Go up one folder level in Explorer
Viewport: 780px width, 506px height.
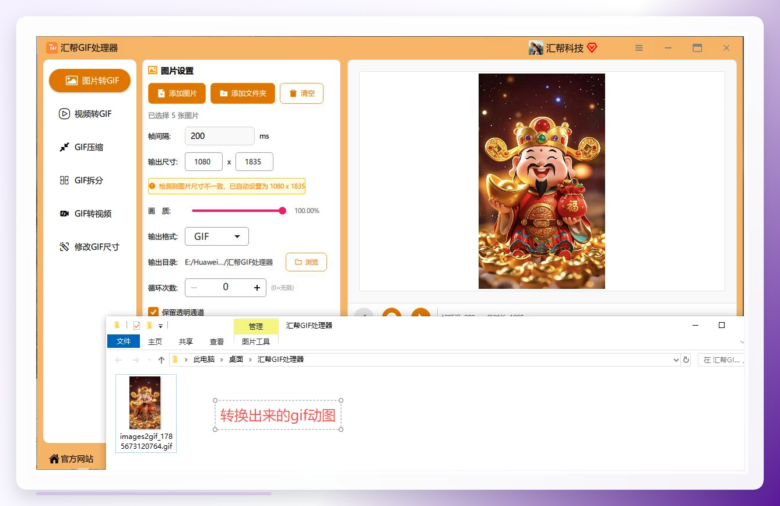point(161,360)
